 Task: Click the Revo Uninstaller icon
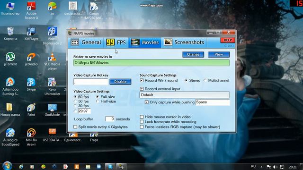point(52,86)
